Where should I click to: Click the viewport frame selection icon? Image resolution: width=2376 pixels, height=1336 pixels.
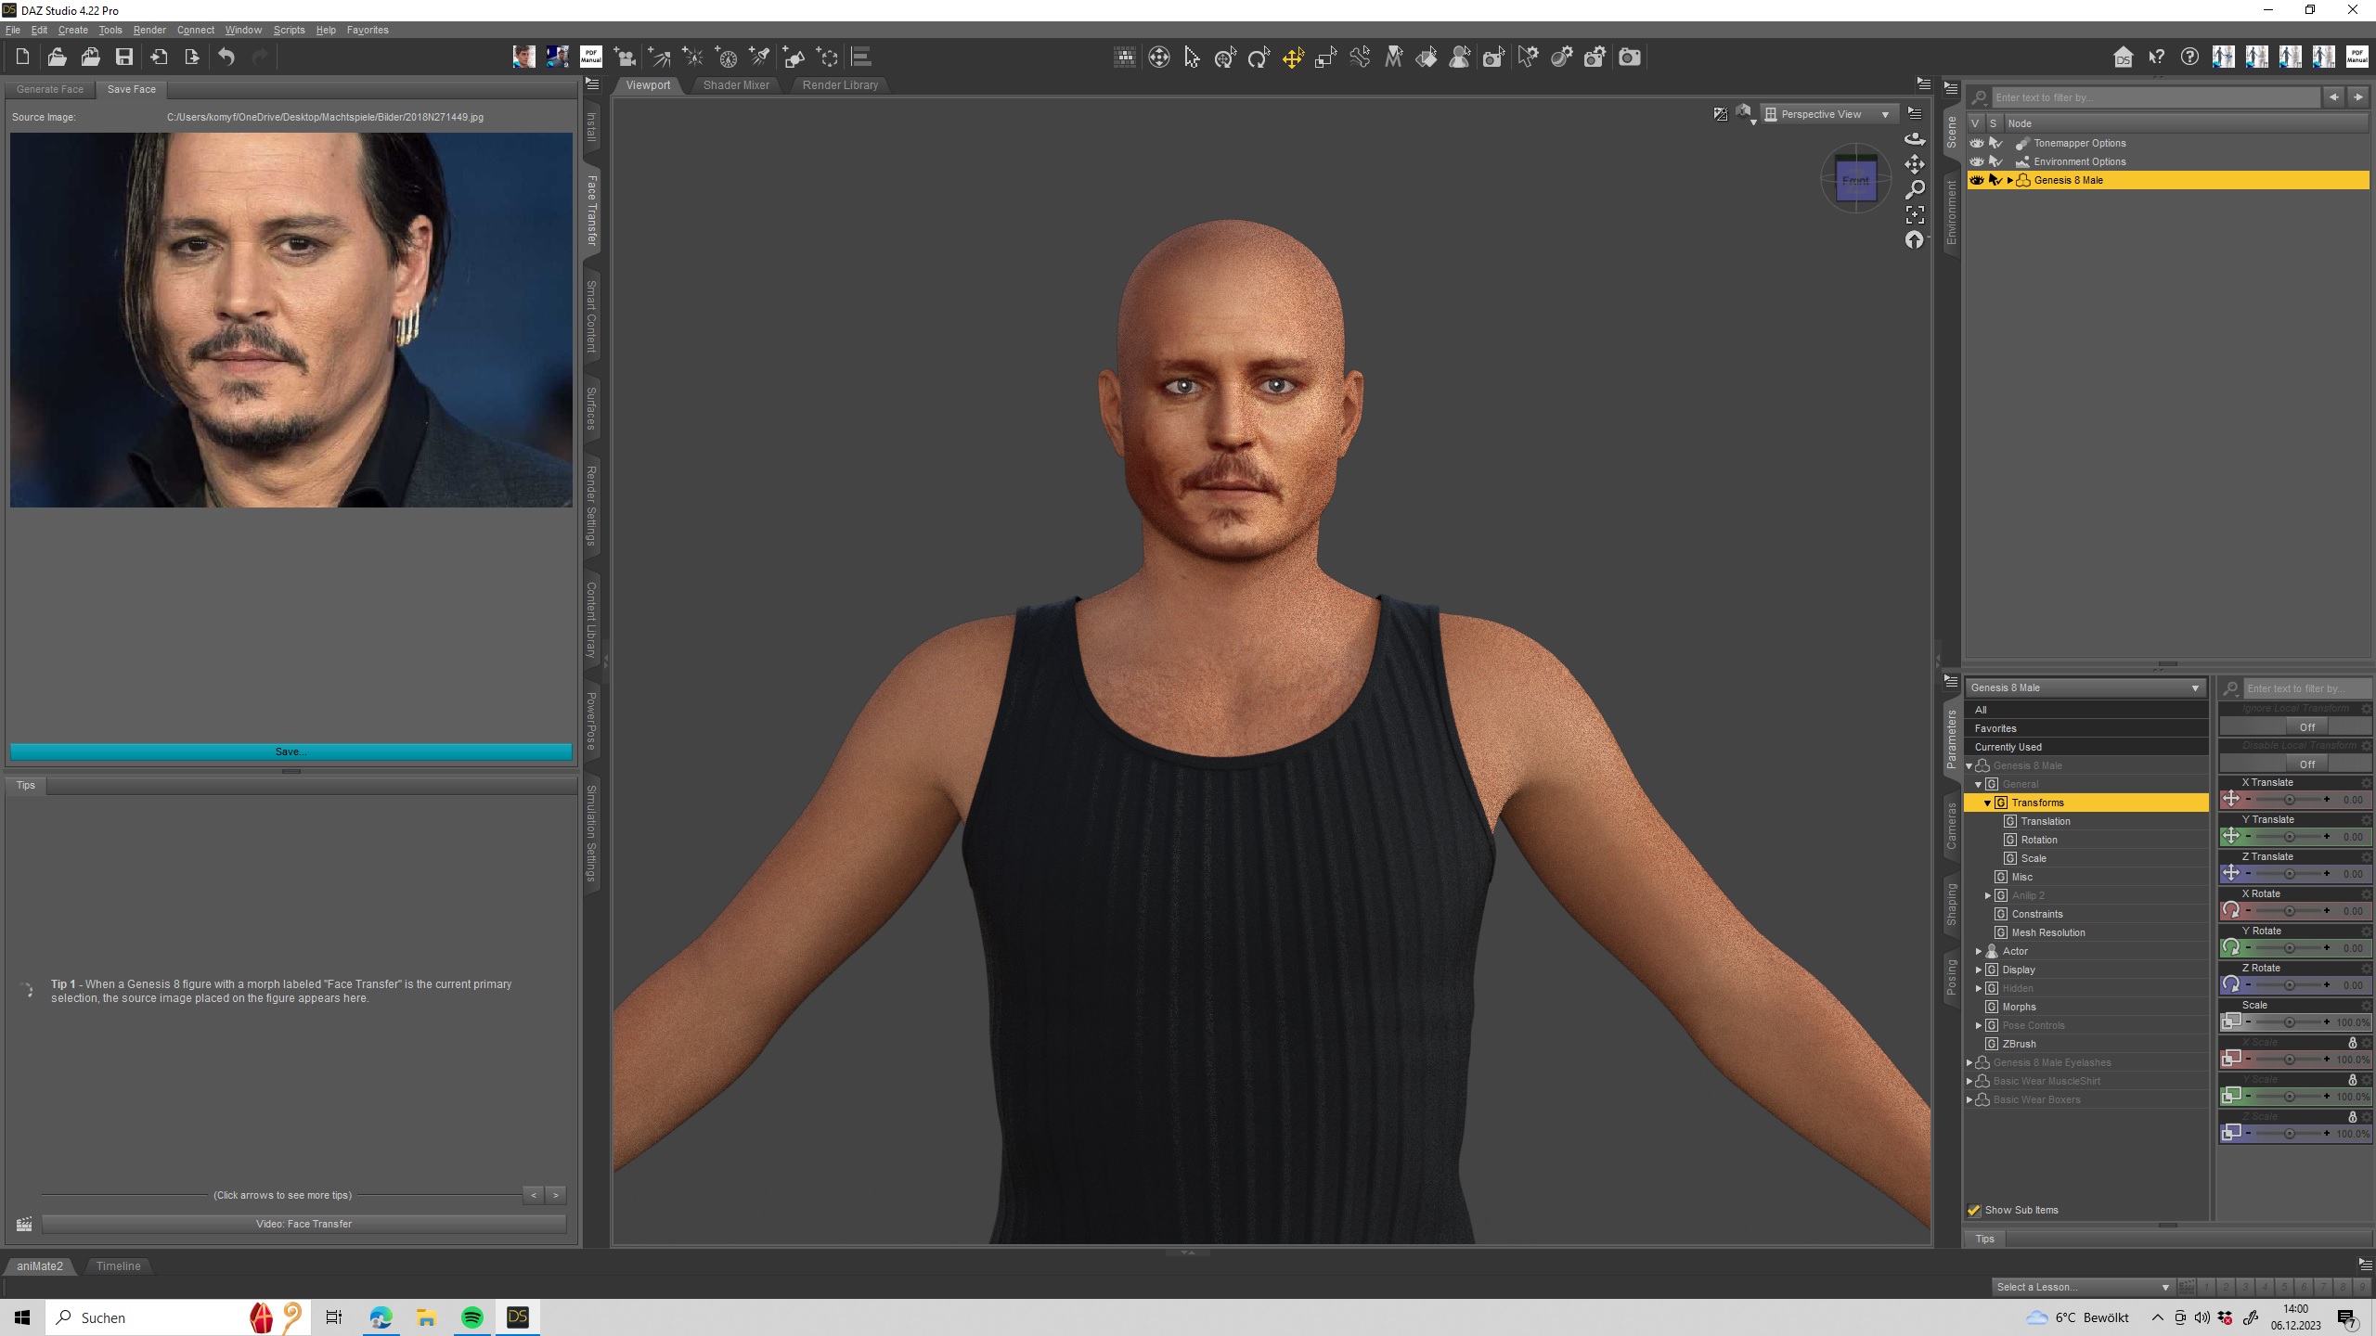[x=1914, y=215]
